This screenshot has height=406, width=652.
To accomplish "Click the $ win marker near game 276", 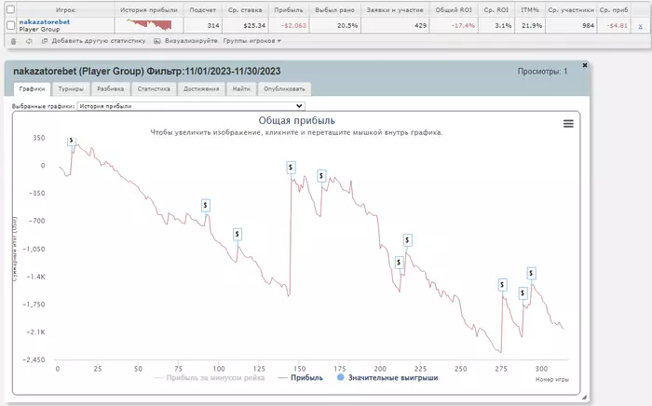I will pos(502,285).
